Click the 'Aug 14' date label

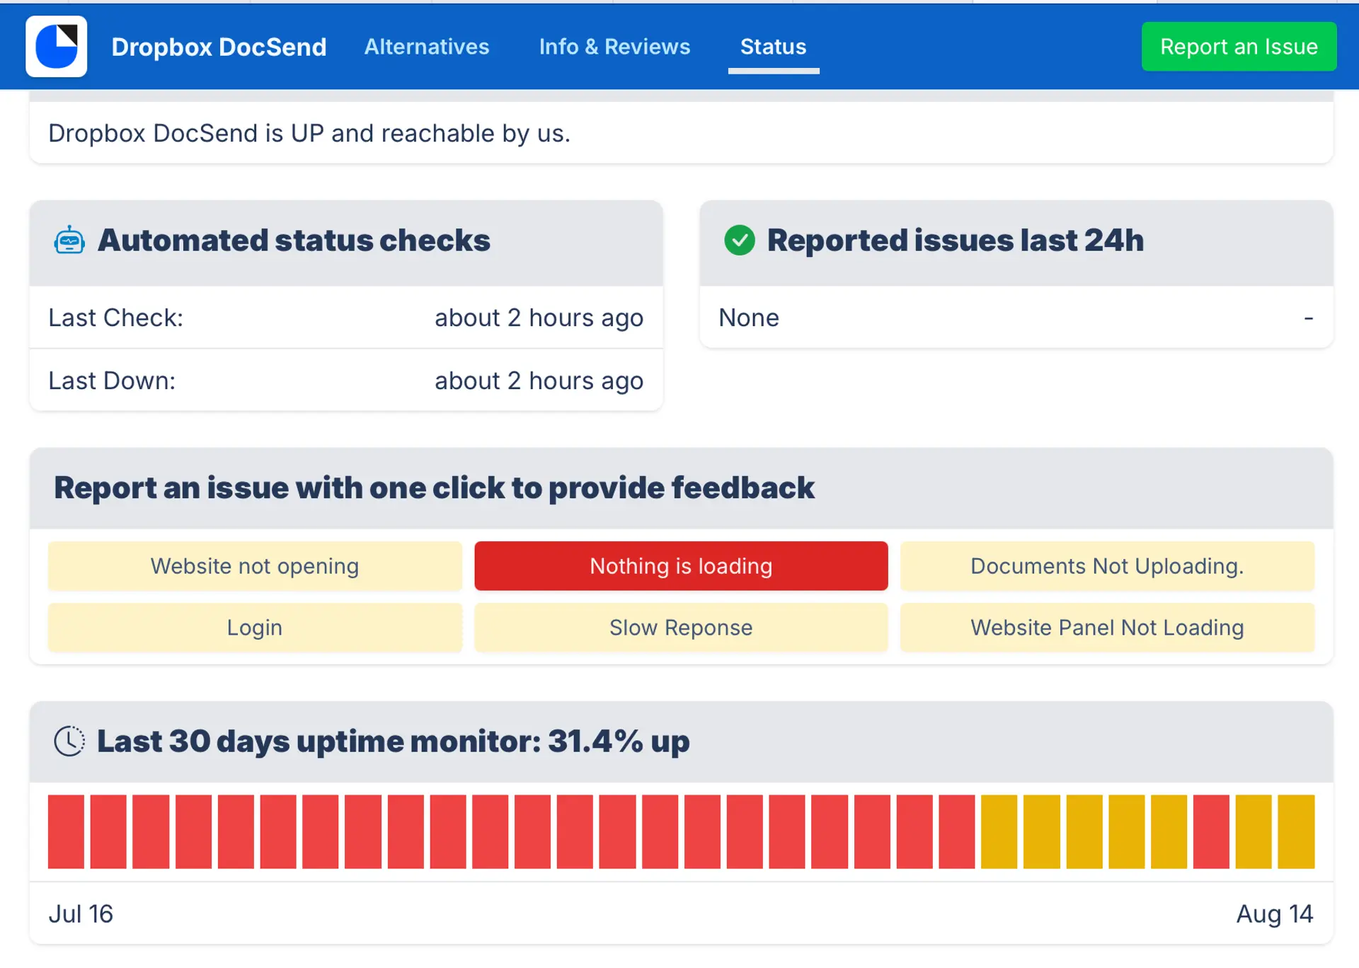coord(1275,914)
